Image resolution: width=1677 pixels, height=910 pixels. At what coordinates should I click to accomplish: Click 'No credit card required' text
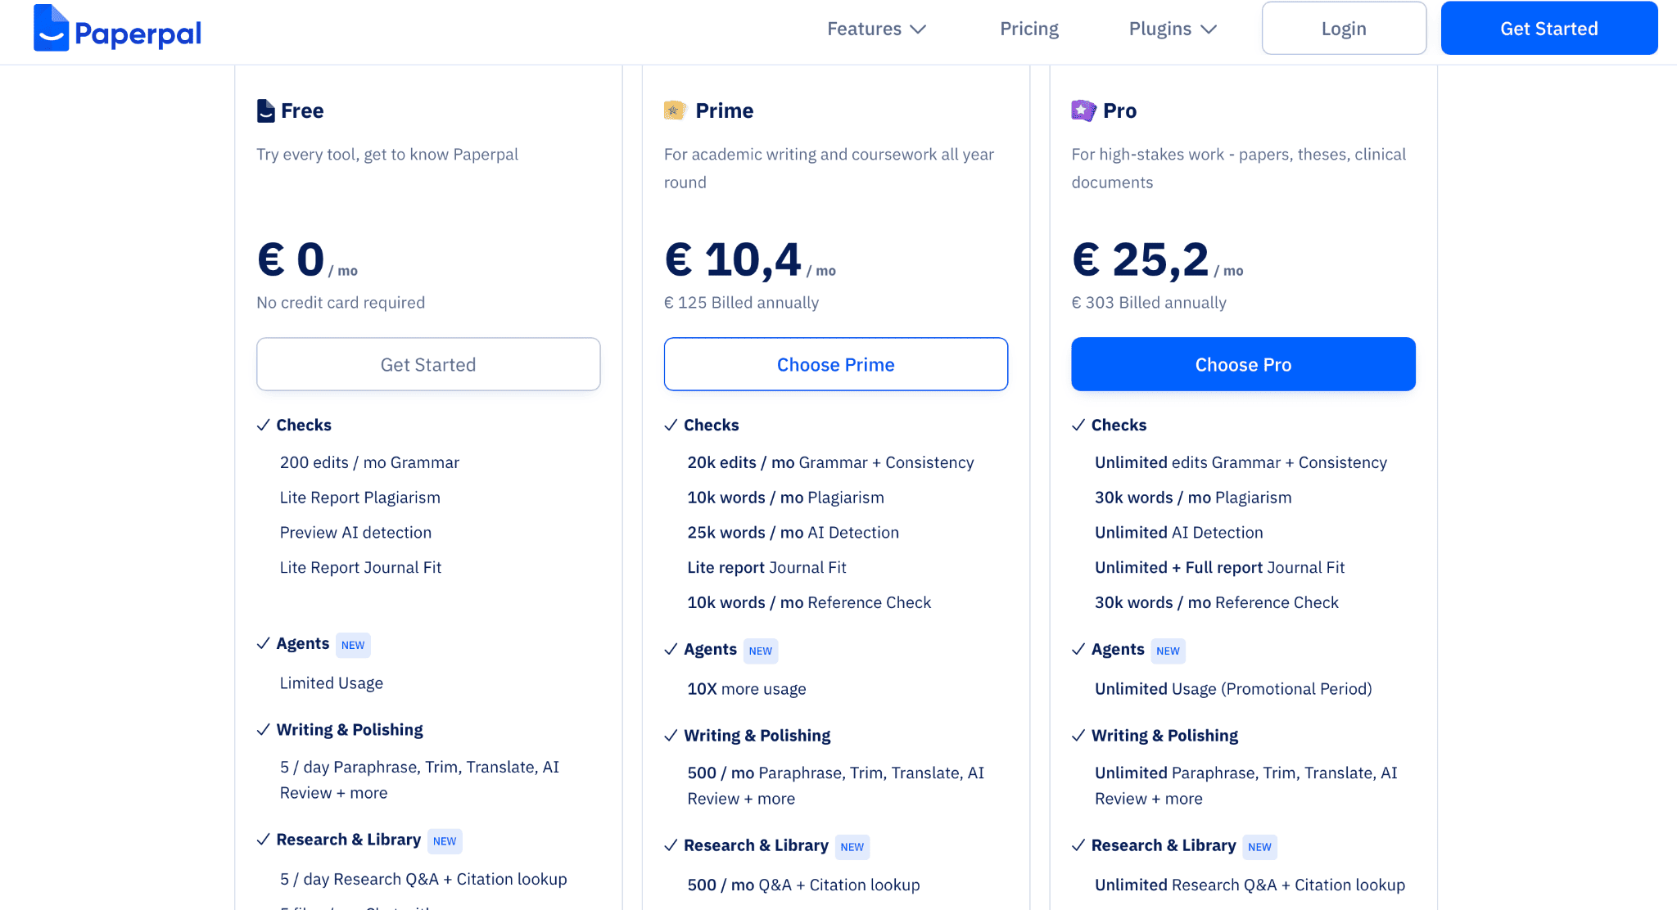click(x=341, y=303)
